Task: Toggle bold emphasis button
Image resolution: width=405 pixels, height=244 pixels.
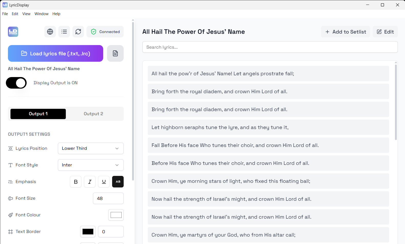Action: [76, 182]
